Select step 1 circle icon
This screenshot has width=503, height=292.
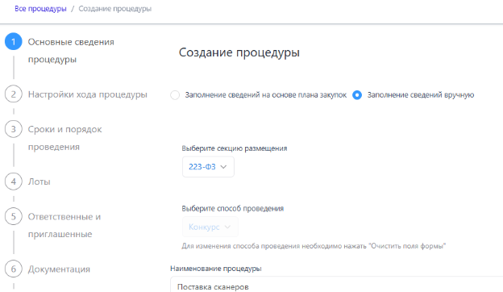pos(14,42)
